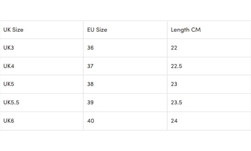Click the UK4 size cell
Screen dimensions: 251x151
9,66
